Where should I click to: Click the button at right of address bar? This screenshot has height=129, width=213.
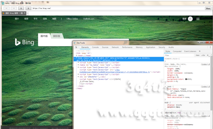[208, 8]
